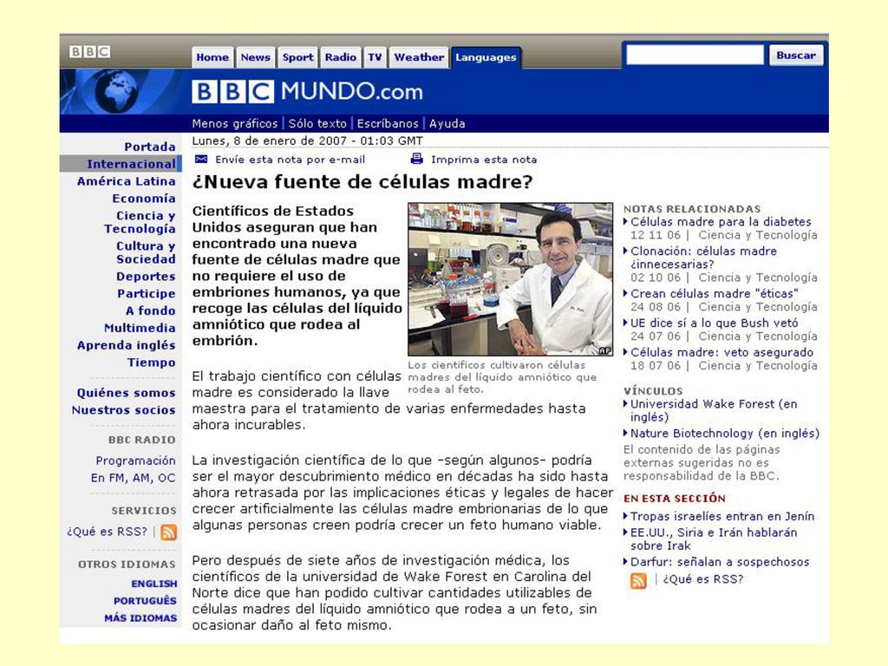888x666 pixels.
Task: Click ¿Qué es RSS? in the left sidebar
Action: (x=107, y=532)
